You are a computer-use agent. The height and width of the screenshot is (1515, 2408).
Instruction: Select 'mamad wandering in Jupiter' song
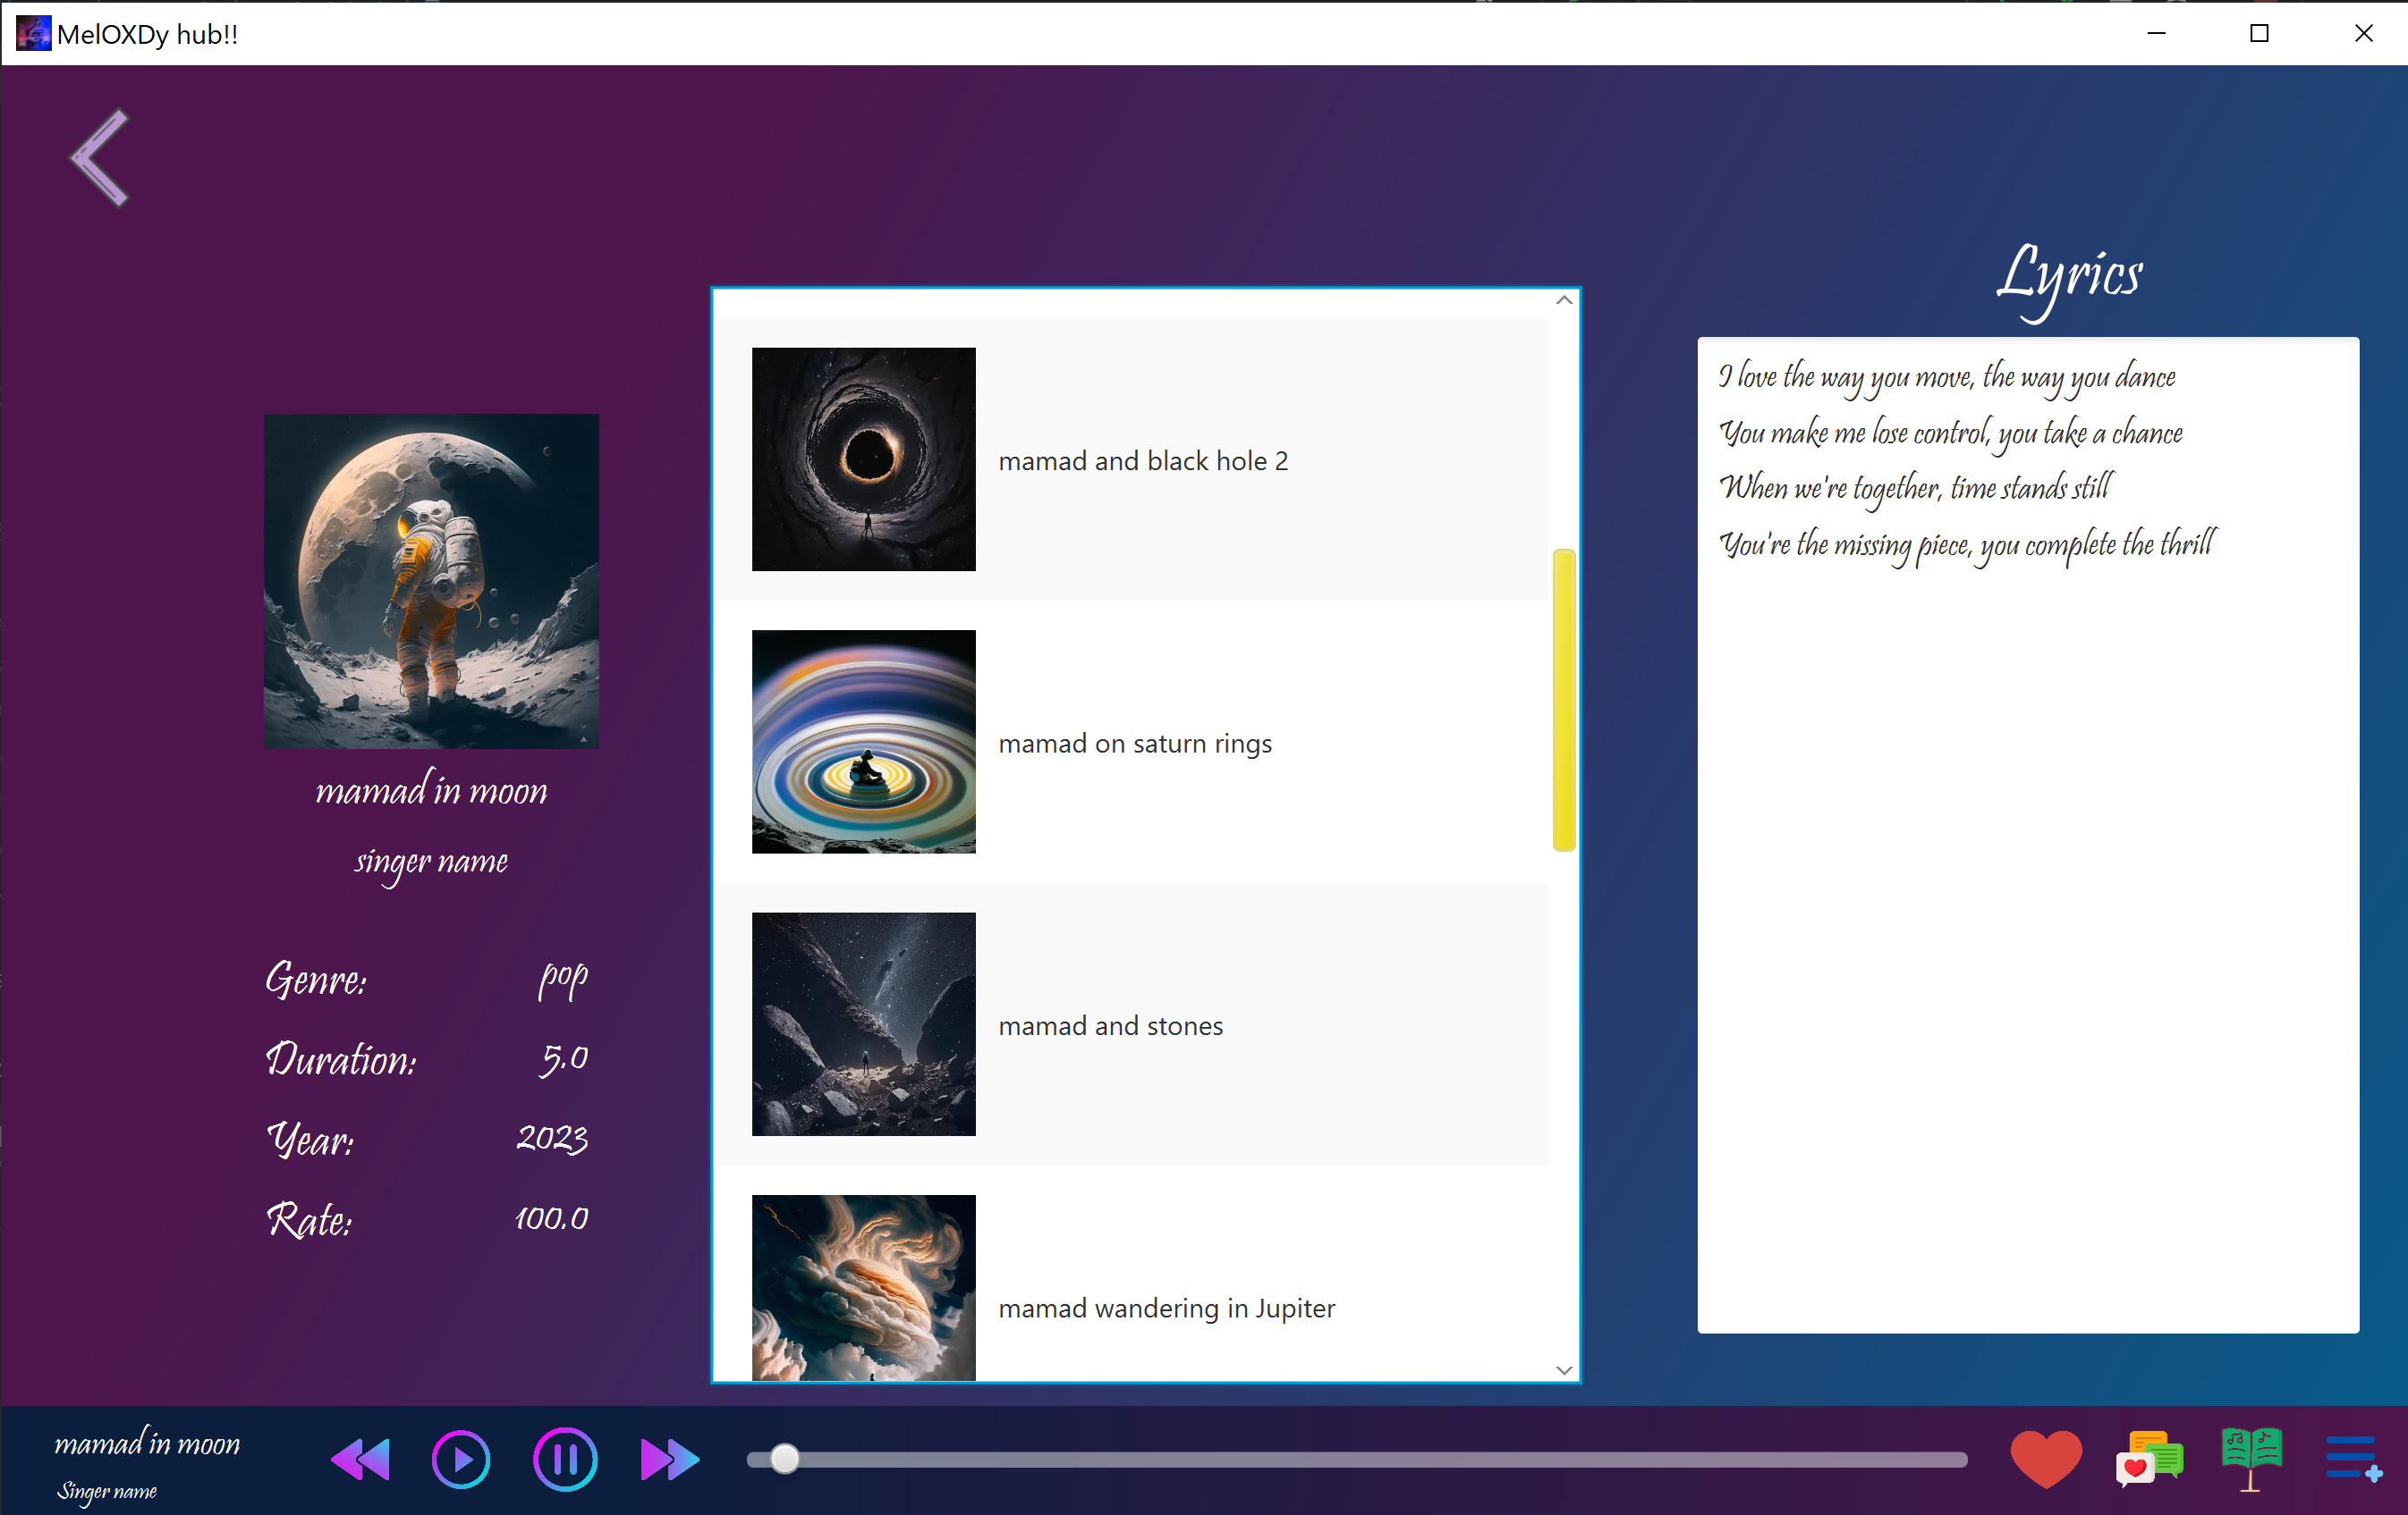[1166, 1309]
